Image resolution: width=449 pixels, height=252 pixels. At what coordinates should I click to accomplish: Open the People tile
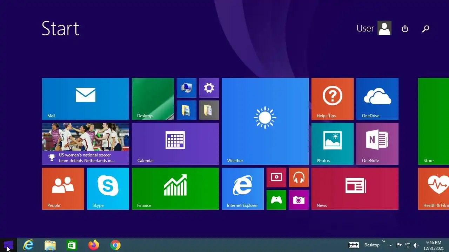click(x=63, y=189)
